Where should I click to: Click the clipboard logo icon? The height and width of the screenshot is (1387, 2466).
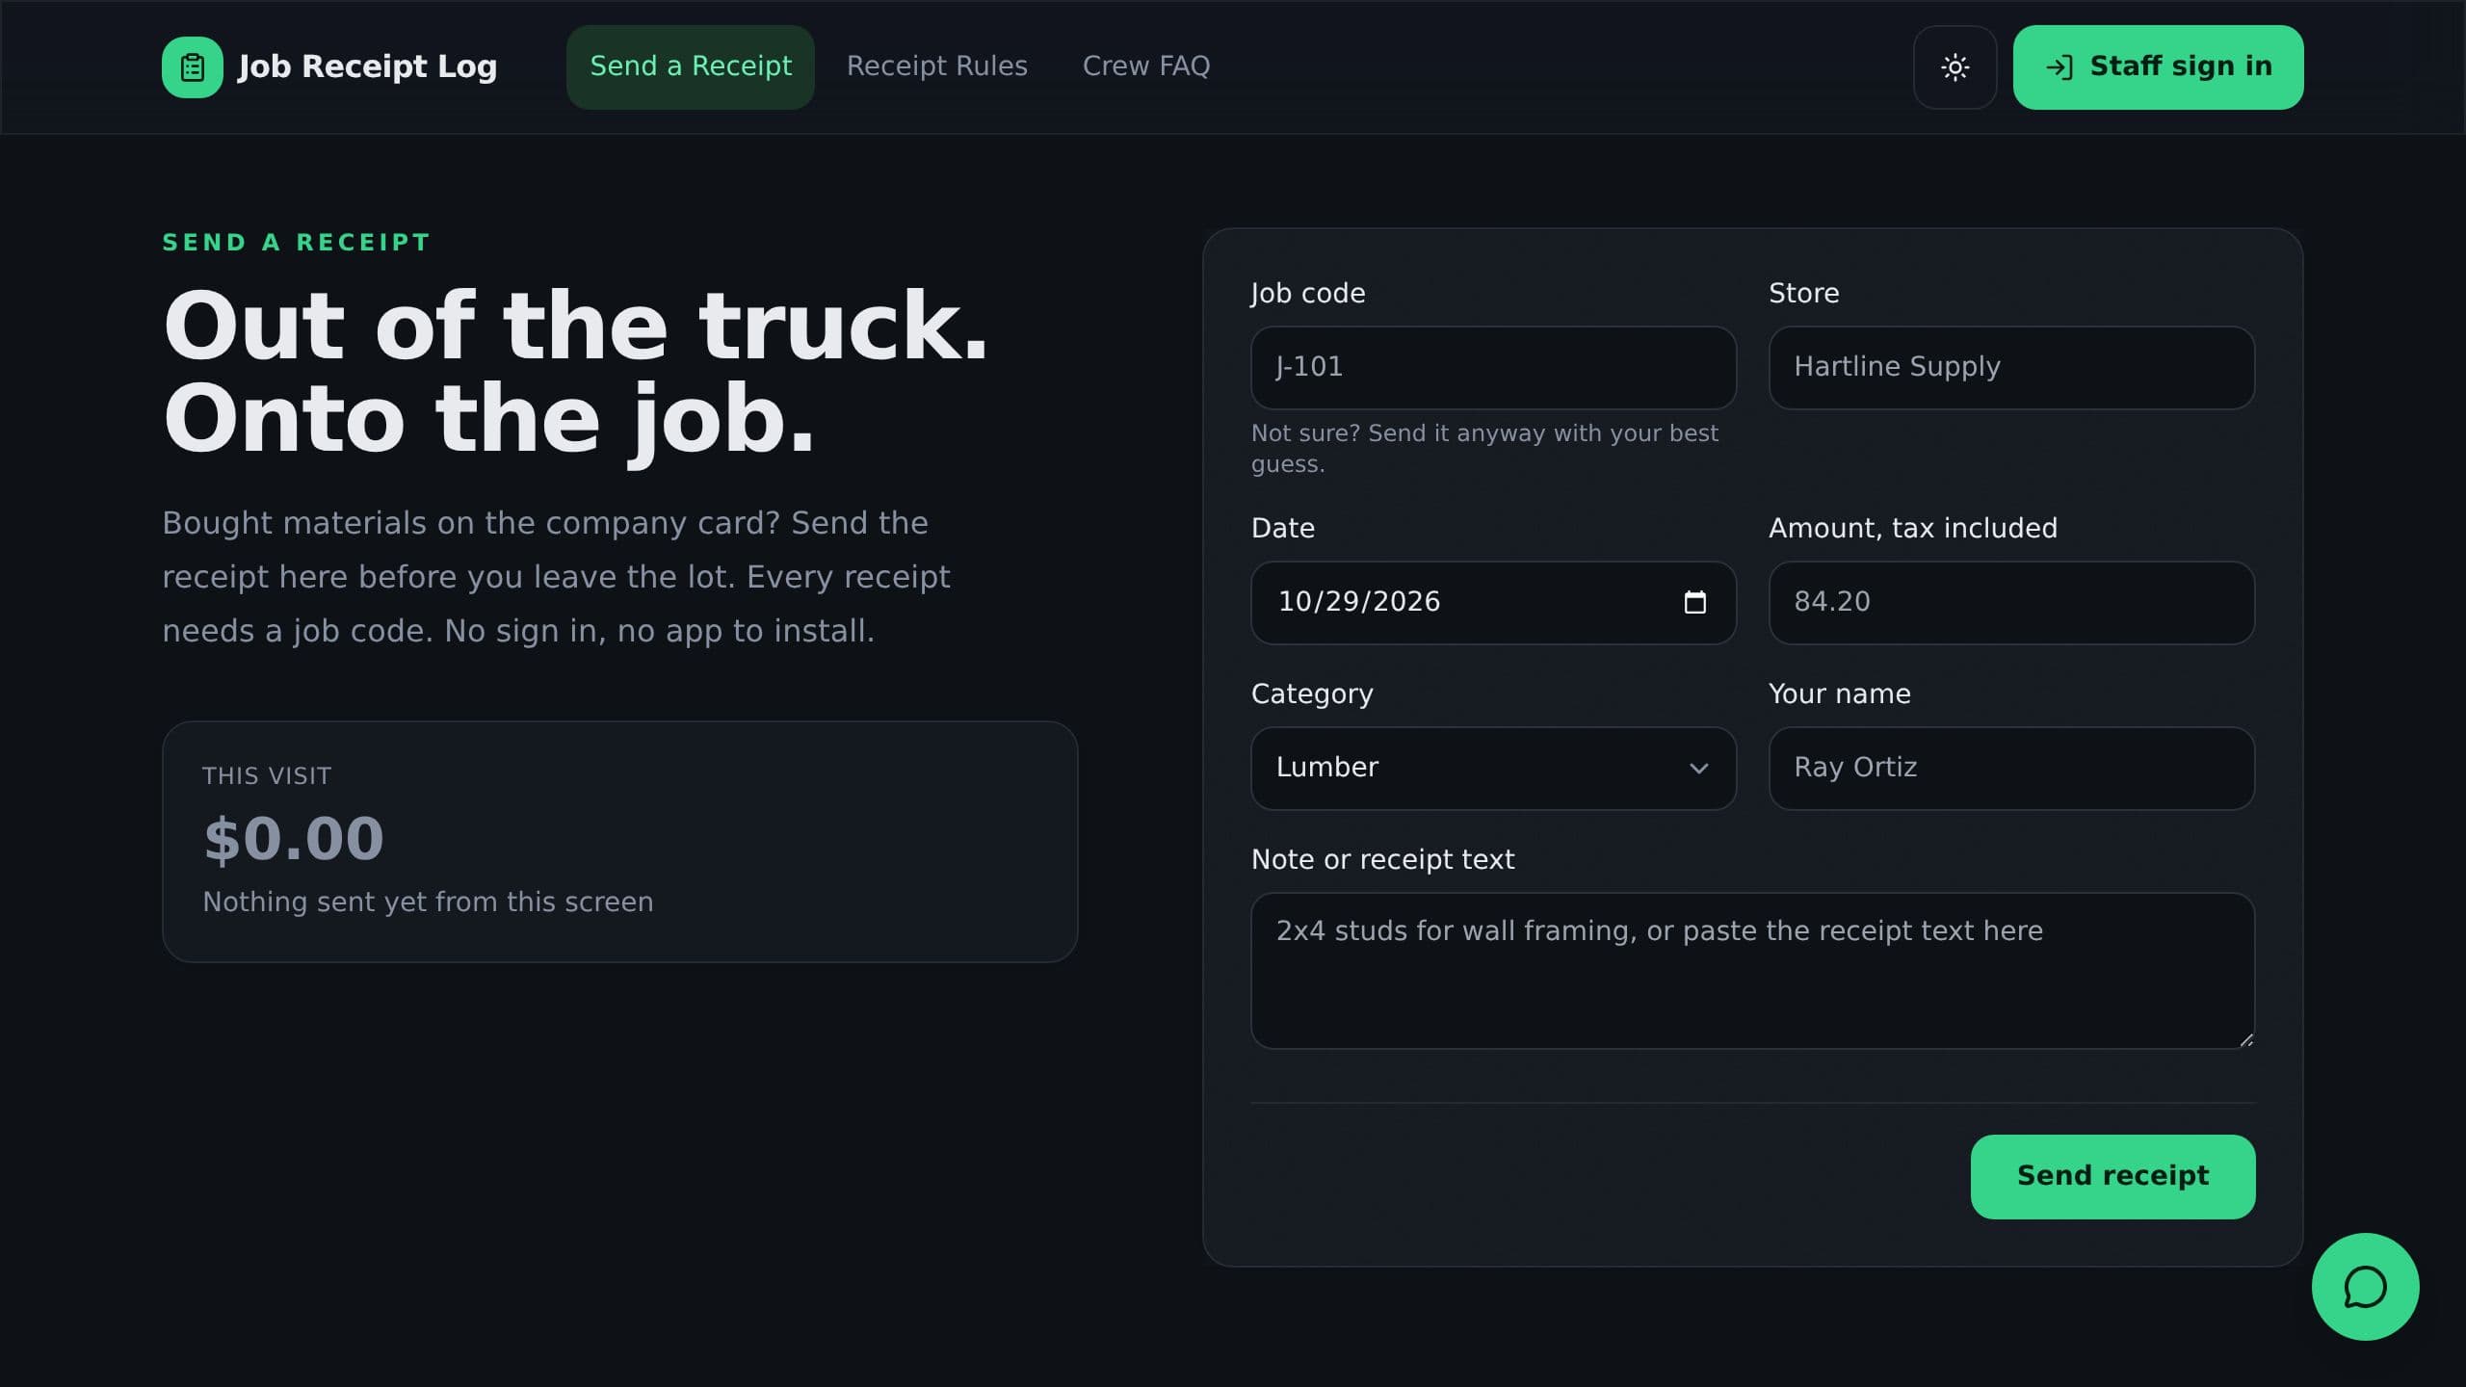click(x=192, y=67)
